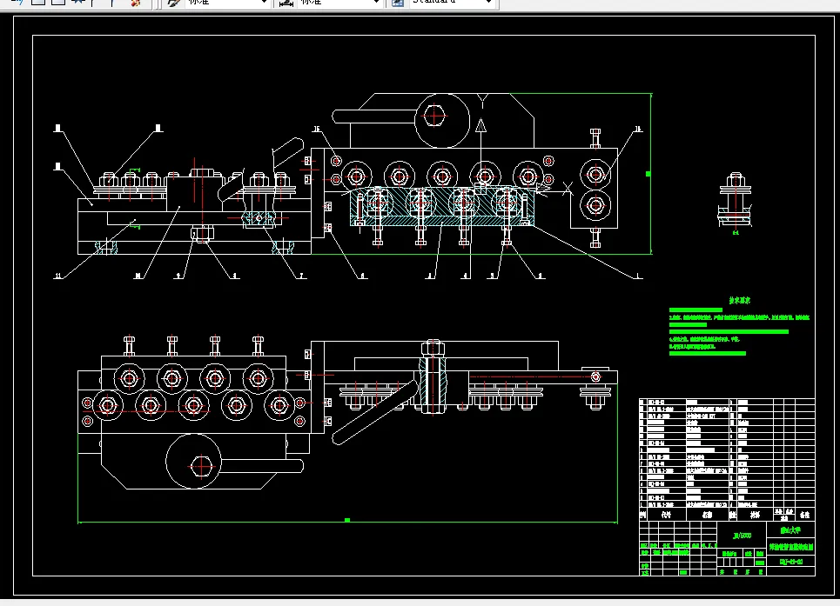Screen dimensions: 840x606
Task: Click the dimension style icon in toolbar
Action: coord(286,3)
